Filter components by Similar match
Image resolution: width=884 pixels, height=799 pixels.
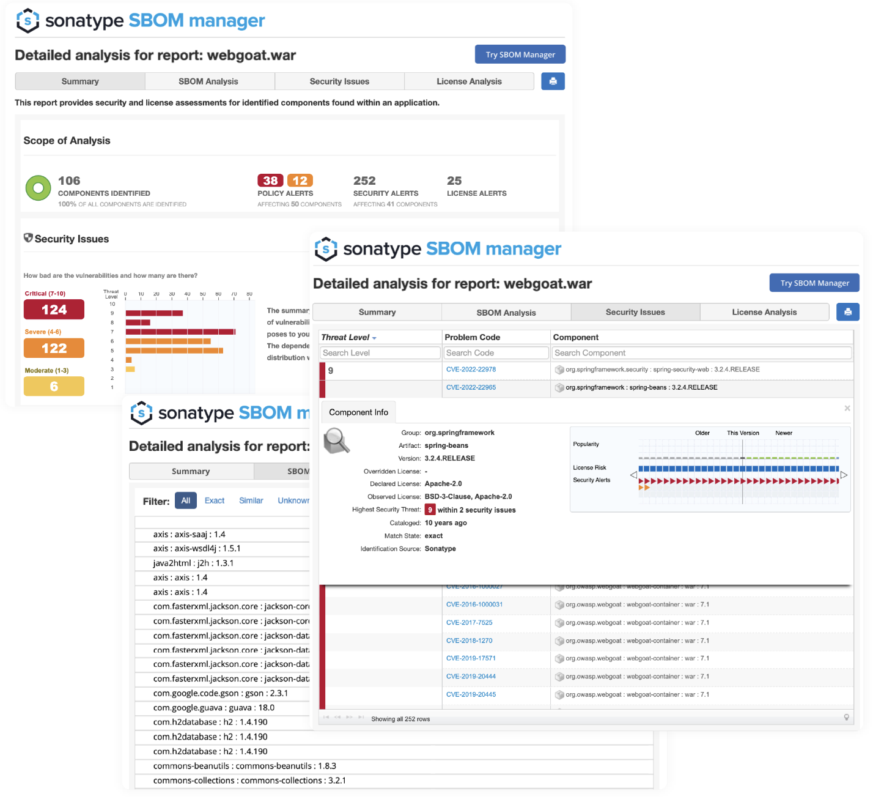pos(251,500)
